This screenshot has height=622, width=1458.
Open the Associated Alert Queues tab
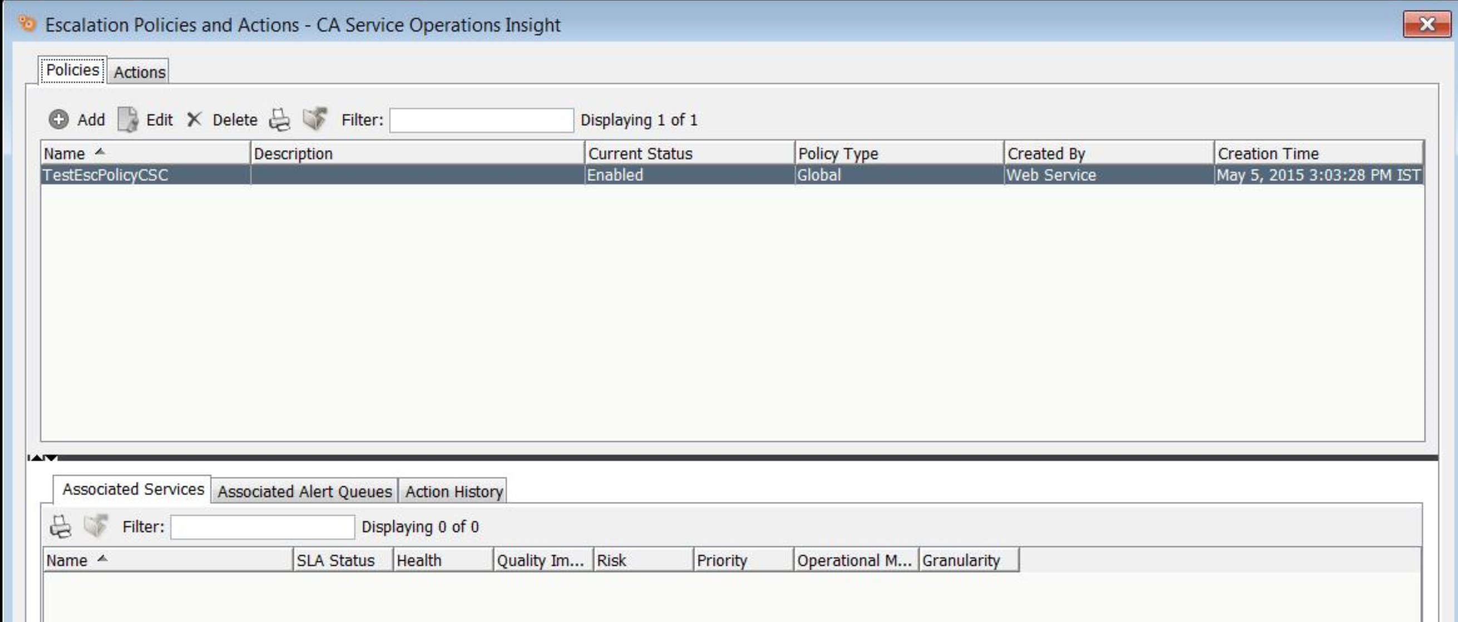tap(304, 491)
